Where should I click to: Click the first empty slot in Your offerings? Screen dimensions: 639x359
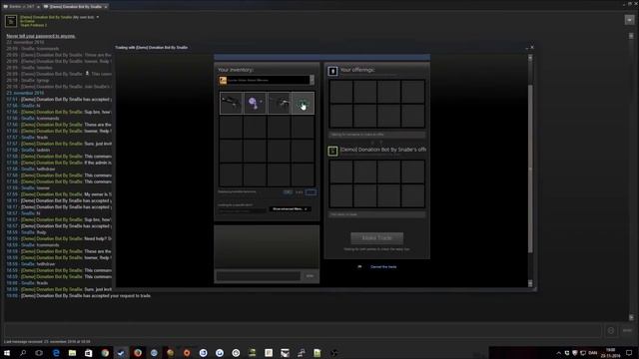point(341,92)
